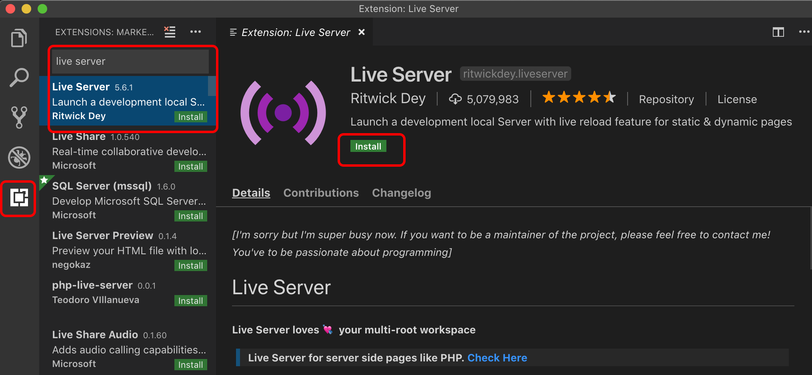
Task: Click the macOS yellow minimize button
Action: coord(26,9)
